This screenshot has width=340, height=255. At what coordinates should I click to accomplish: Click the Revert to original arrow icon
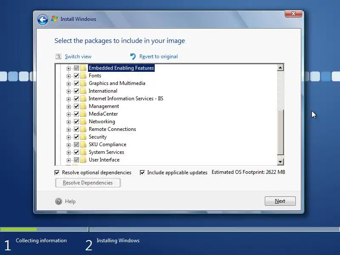(133, 57)
